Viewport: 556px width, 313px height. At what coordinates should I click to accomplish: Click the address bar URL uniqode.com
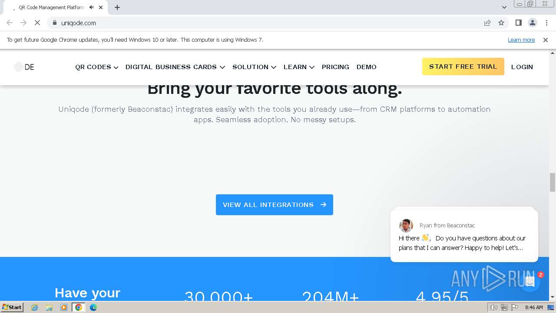79,23
